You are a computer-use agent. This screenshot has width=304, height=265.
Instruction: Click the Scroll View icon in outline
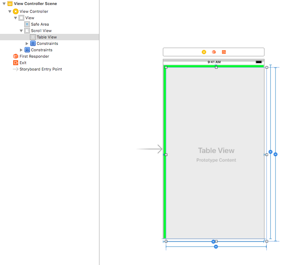pos(27,31)
